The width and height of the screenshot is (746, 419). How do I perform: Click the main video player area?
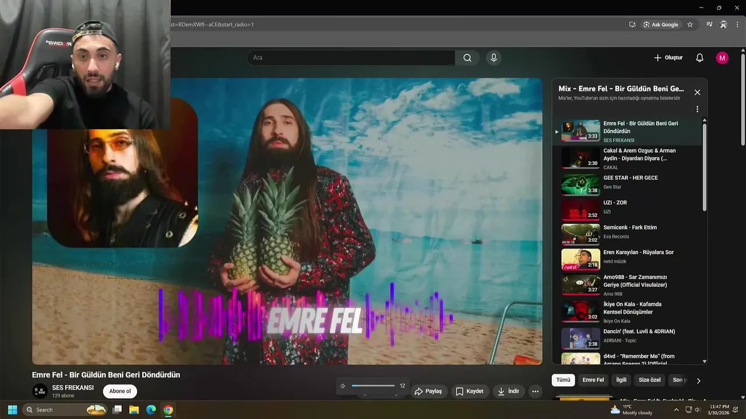287,221
